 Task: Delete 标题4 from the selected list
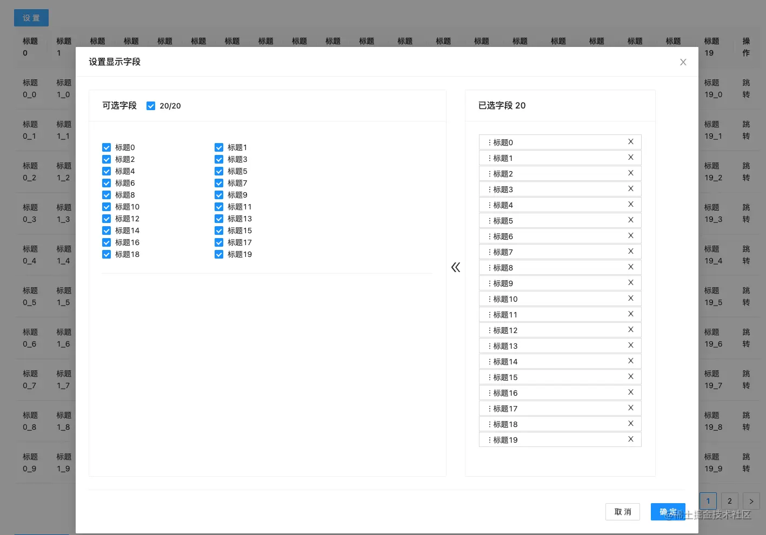click(630, 205)
